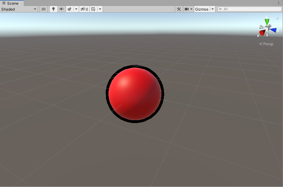Toggle scene grid visibility icon
The image size is (283, 187).
(x=93, y=9)
